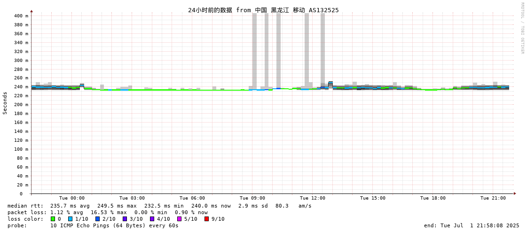Click the purple 3/10 loss color swatch
Image resolution: width=527 pixels, height=232 pixels.
point(125,219)
